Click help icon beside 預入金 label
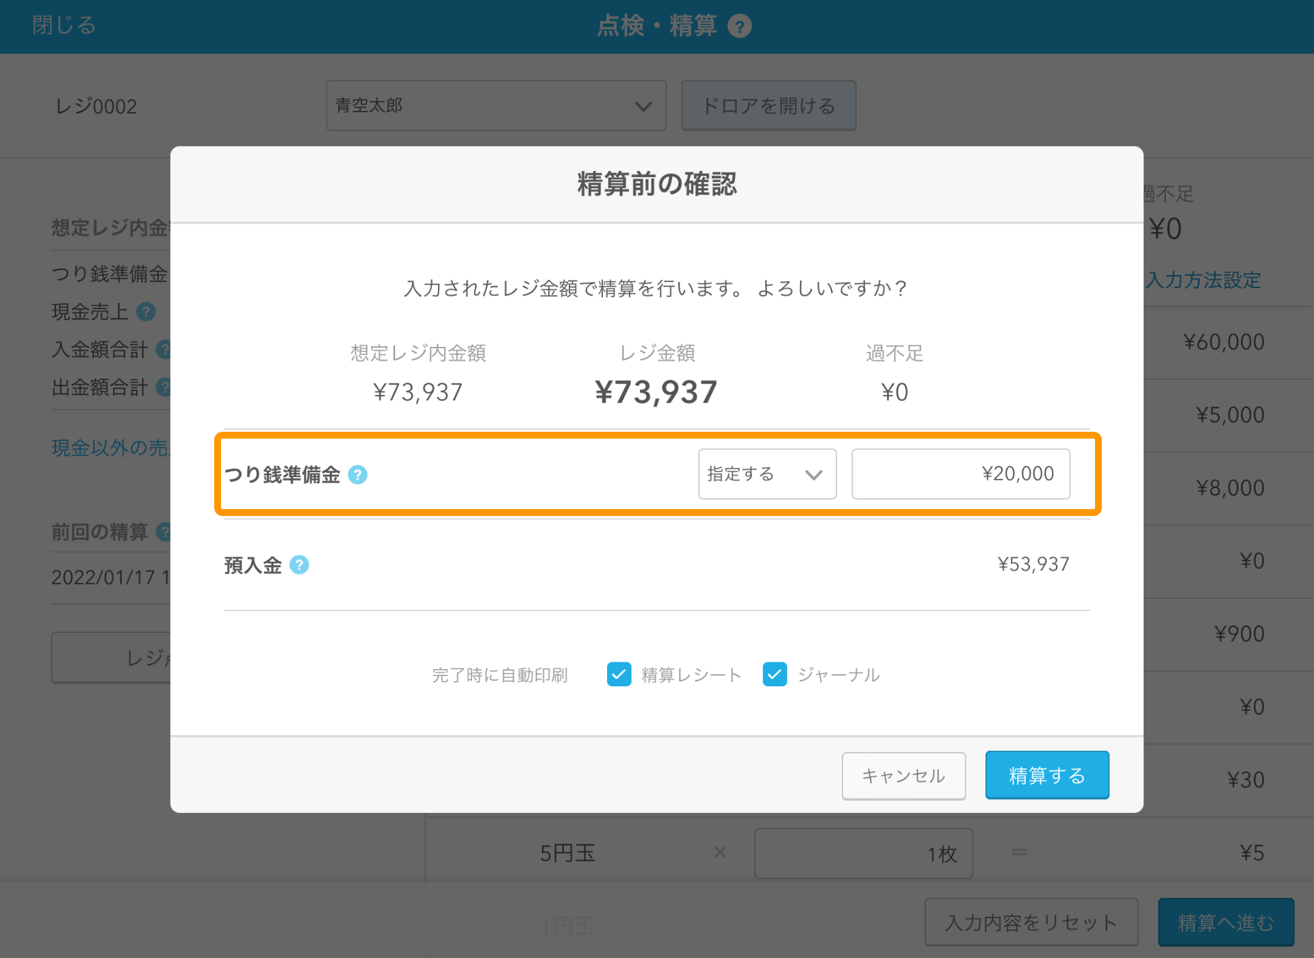 [x=299, y=565]
